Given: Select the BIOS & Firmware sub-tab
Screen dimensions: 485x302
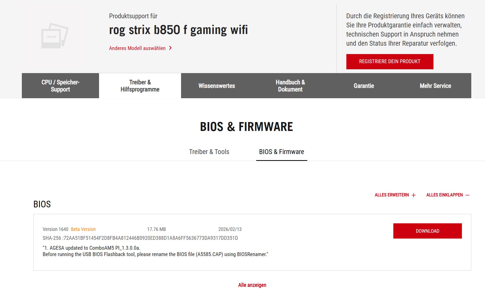Looking at the screenshot, I should click(x=282, y=152).
